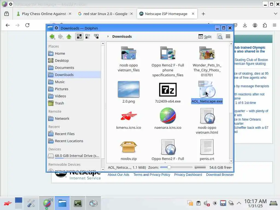Close the red star linux Google tab
Screen dimensions: 280x210
132,14
